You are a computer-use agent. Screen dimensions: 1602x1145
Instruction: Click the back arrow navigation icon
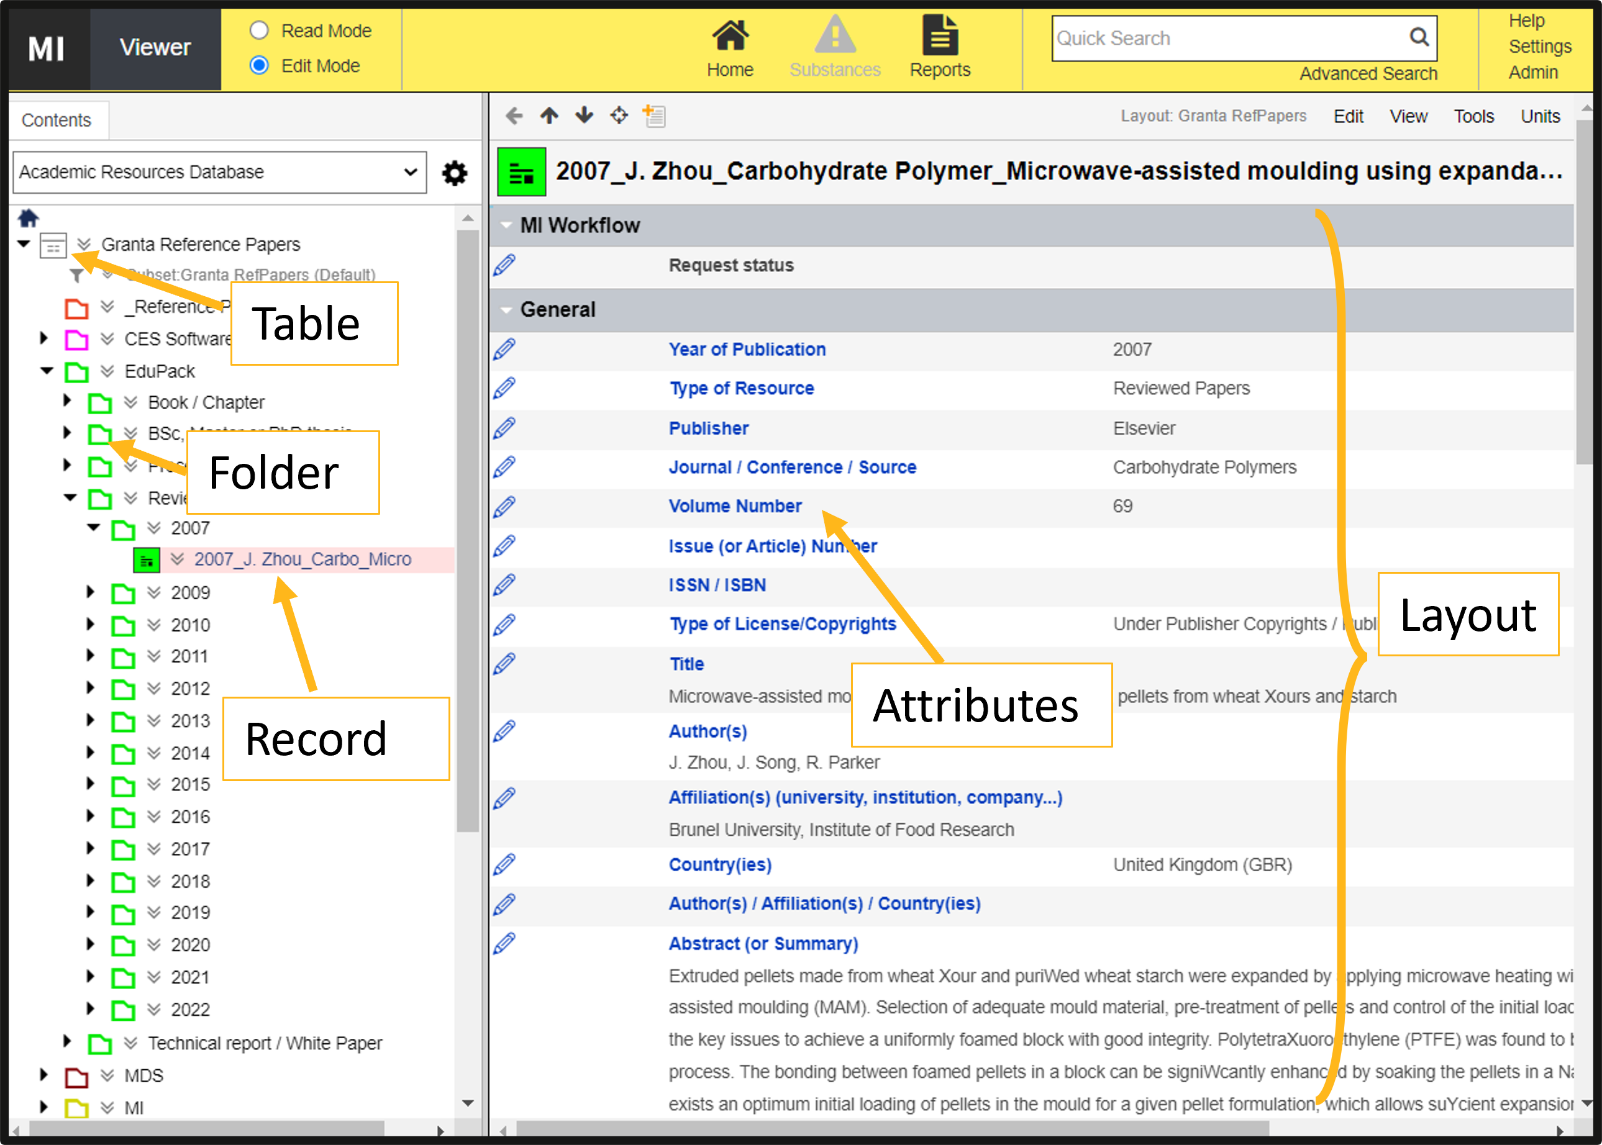pyautogui.click(x=514, y=115)
